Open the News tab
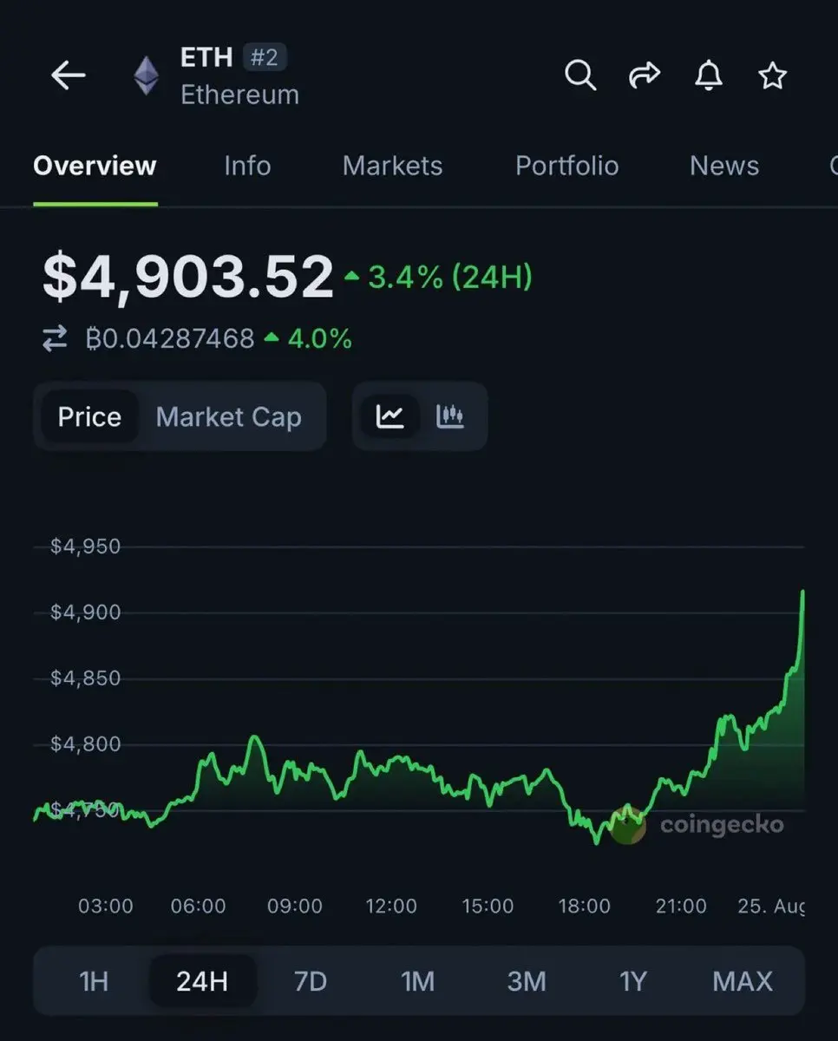 coord(724,166)
